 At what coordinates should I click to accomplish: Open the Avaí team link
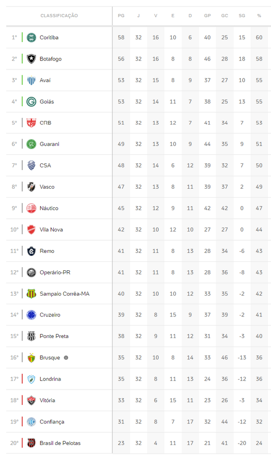click(45, 80)
